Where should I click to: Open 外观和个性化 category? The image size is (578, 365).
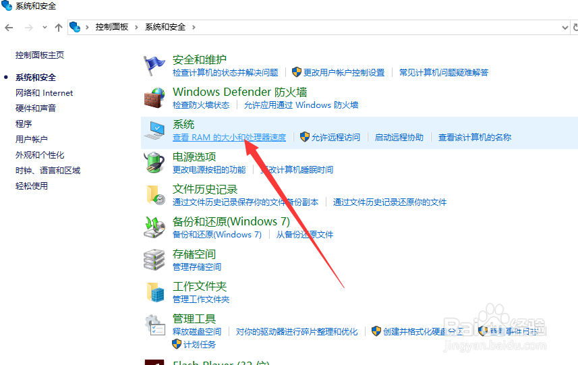click(x=39, y=155)
